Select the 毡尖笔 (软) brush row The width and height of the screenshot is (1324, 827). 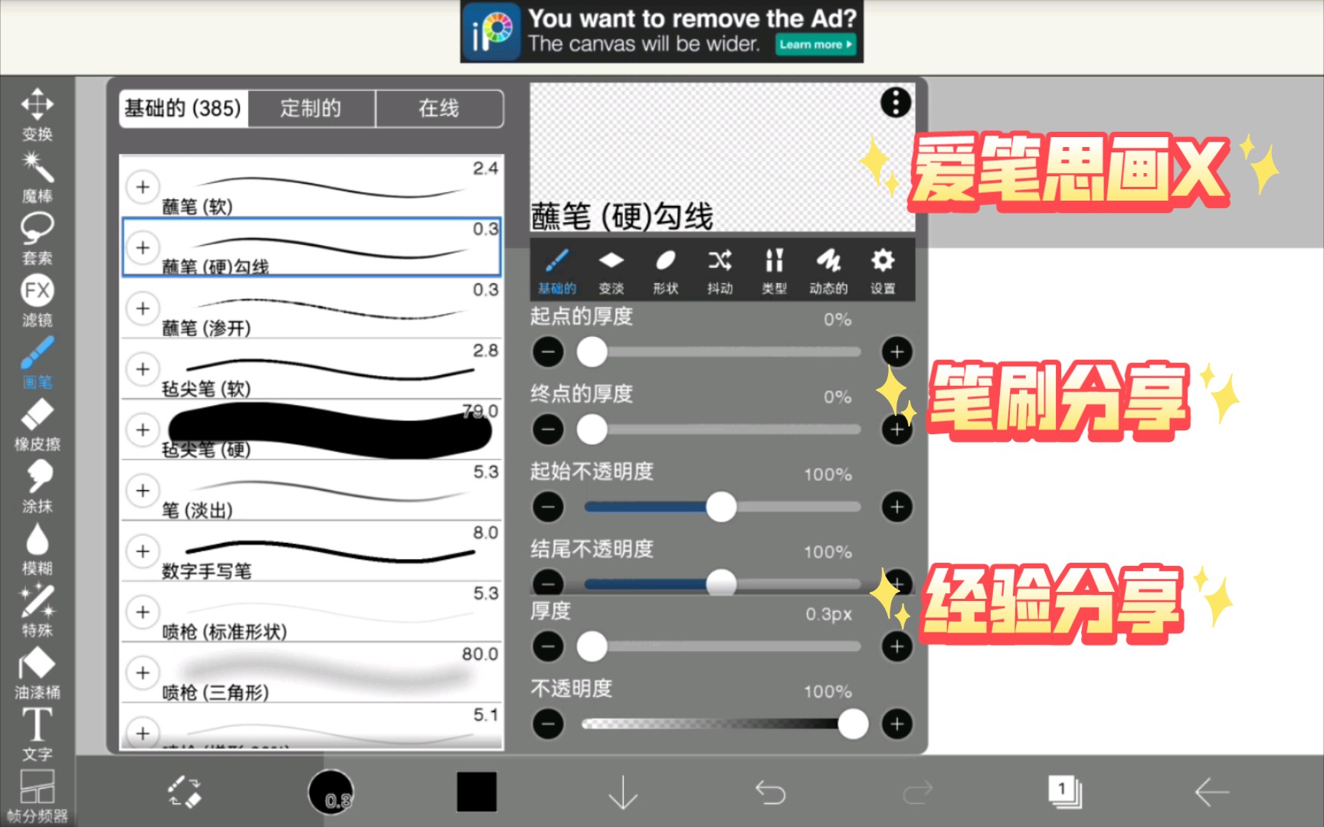click(312, 369)
